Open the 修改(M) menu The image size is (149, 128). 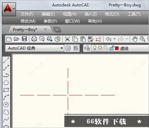pyautogui.click(x=28, y=21)
